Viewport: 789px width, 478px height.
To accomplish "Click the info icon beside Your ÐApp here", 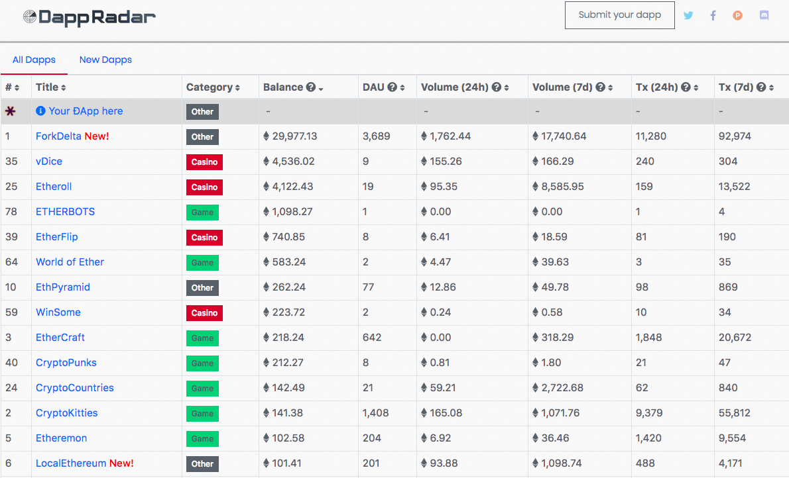I will click(x=40, y=111).
